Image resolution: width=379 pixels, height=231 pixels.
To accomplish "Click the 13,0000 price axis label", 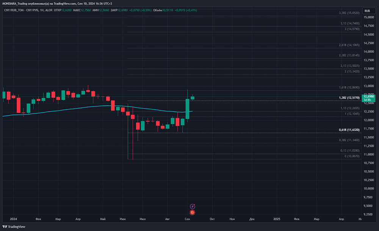I will [x=369, y=86].
